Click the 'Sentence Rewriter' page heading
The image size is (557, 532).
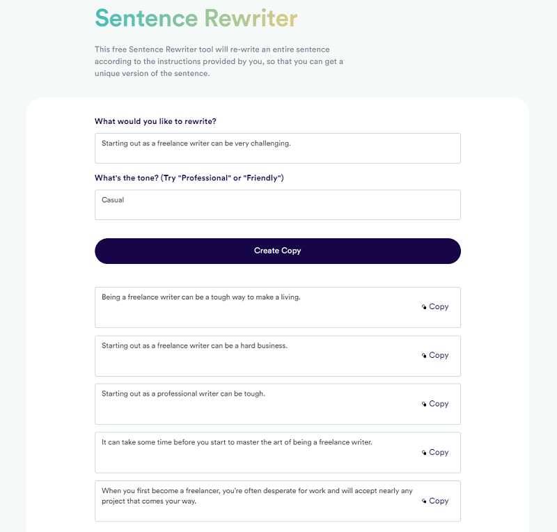tap(196, 18)
